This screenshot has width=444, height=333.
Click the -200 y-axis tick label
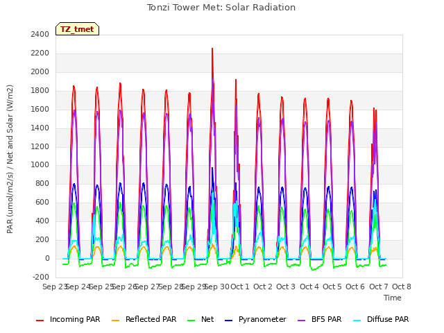point(41,277)
